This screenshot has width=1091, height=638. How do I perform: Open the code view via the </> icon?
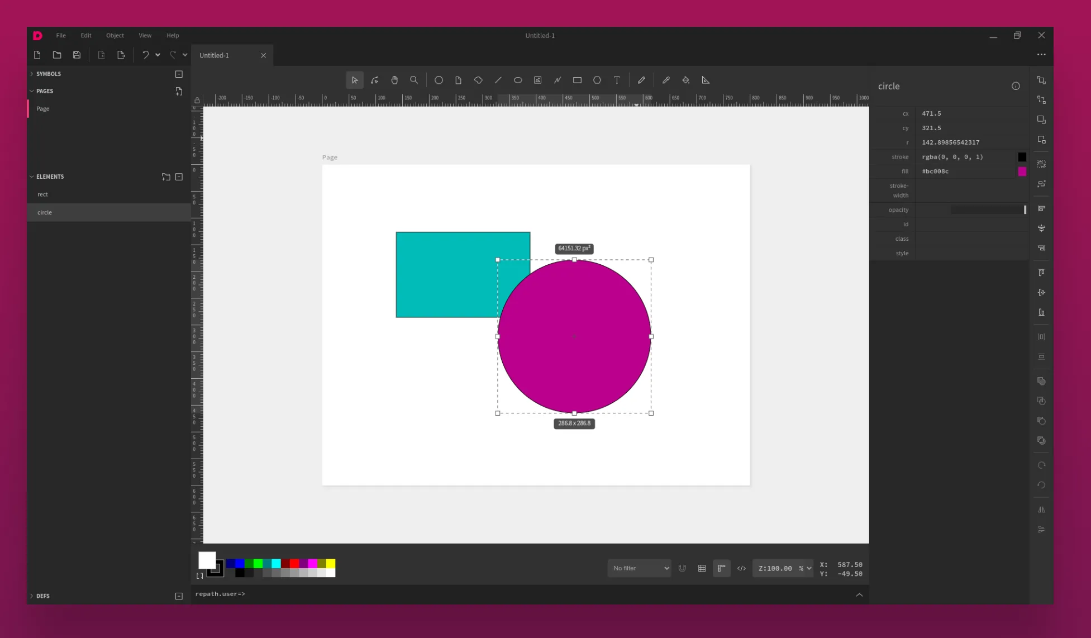click(741, 568)
